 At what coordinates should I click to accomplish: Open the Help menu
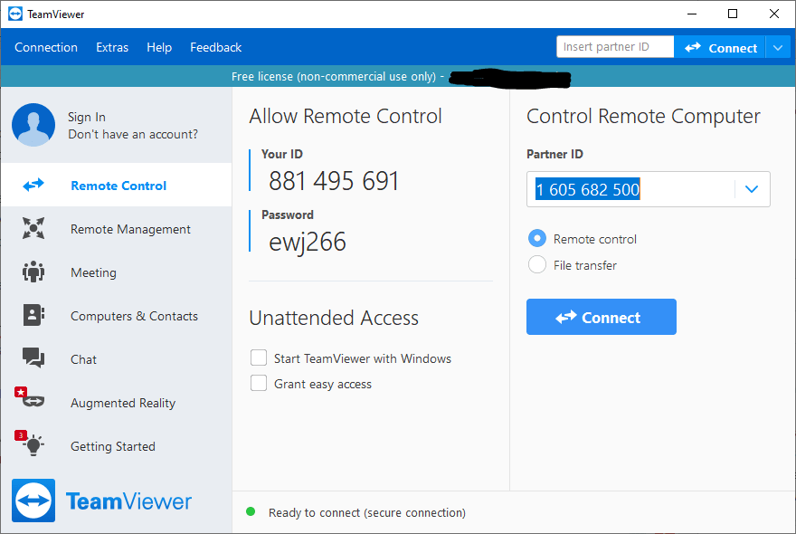(x=159, y=47)
